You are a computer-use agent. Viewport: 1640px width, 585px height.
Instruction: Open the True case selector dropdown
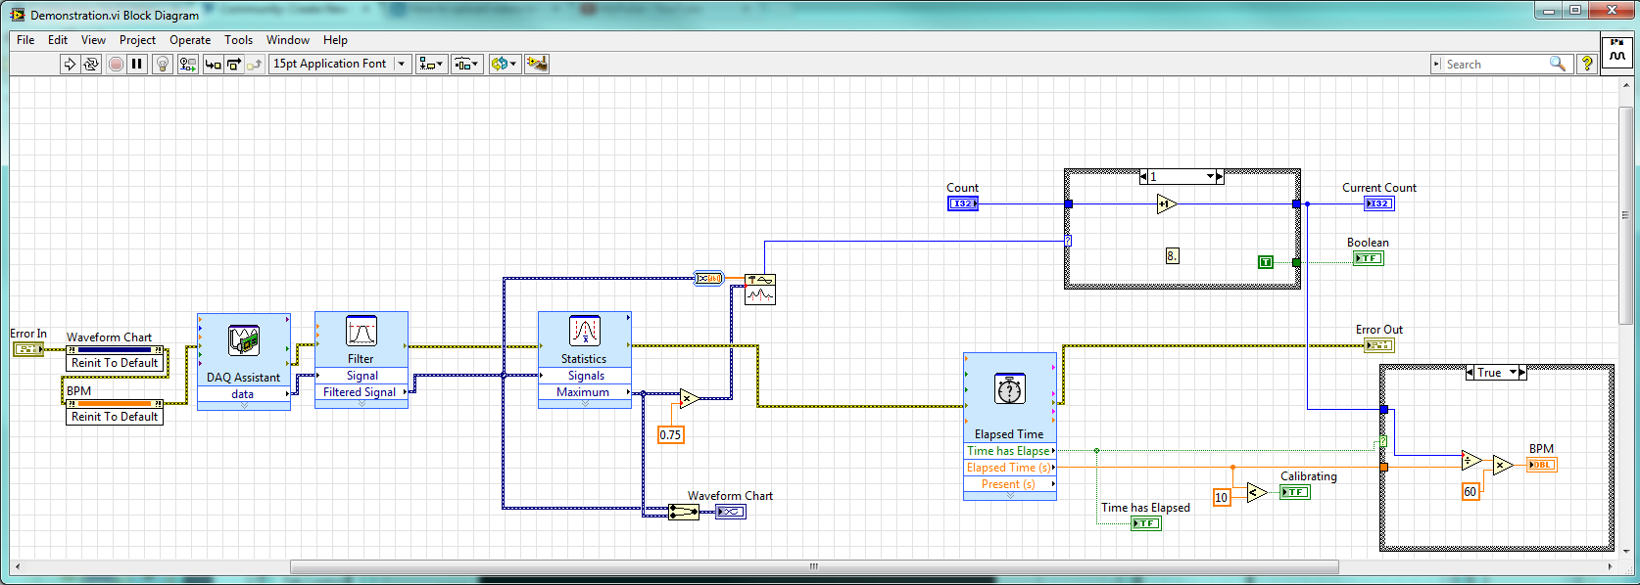tap(1514, 373)
